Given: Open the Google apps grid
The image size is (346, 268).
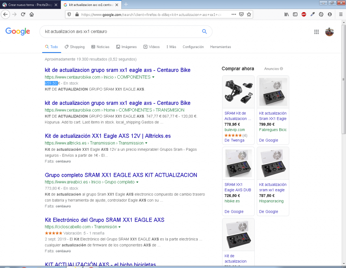Looking at the screenshot, I should coord(316,31).
